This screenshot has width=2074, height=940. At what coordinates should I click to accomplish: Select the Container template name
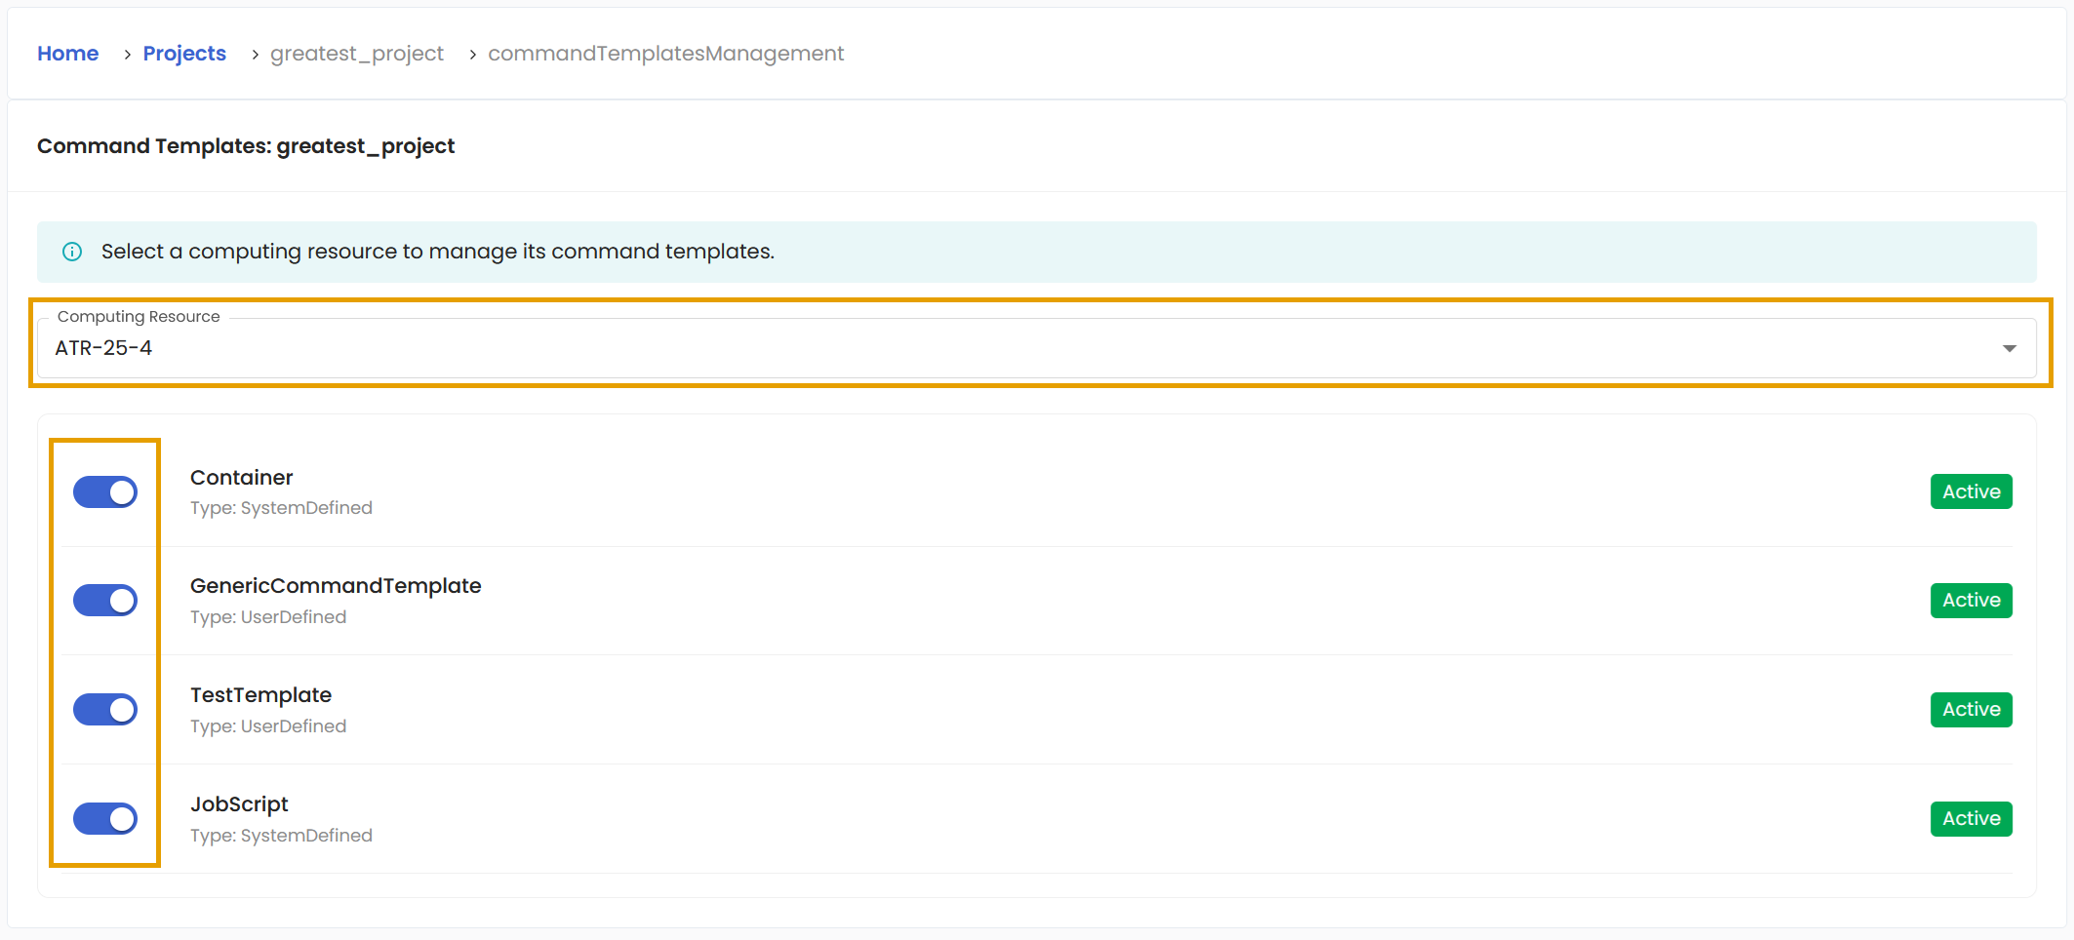[x=242, y=478]
